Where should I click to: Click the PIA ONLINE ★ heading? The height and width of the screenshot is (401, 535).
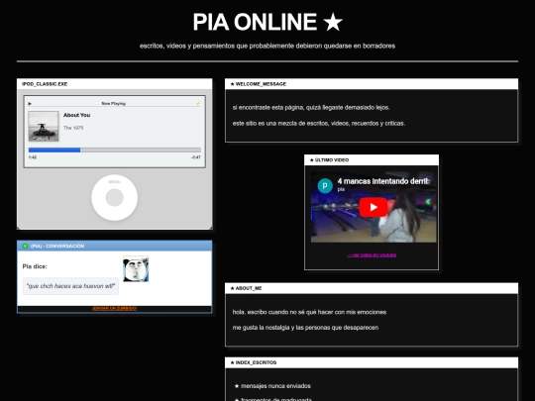267,22
